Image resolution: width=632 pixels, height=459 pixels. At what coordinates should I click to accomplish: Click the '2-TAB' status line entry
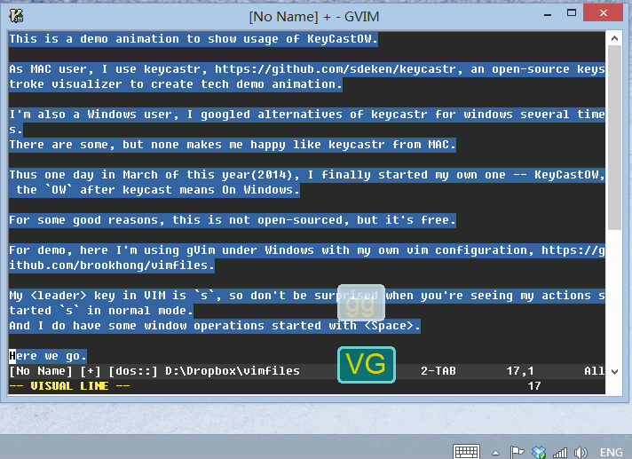pyautogui.click(x=438, y=371)
